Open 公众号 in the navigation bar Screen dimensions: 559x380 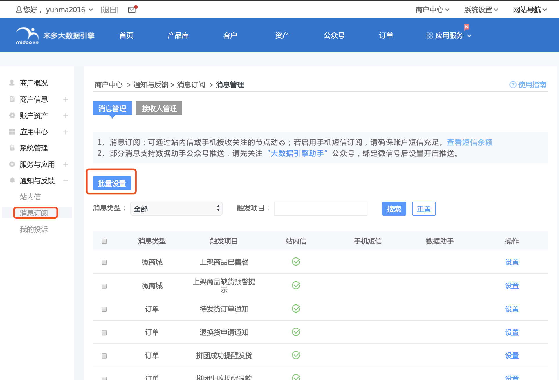point(334,35)
